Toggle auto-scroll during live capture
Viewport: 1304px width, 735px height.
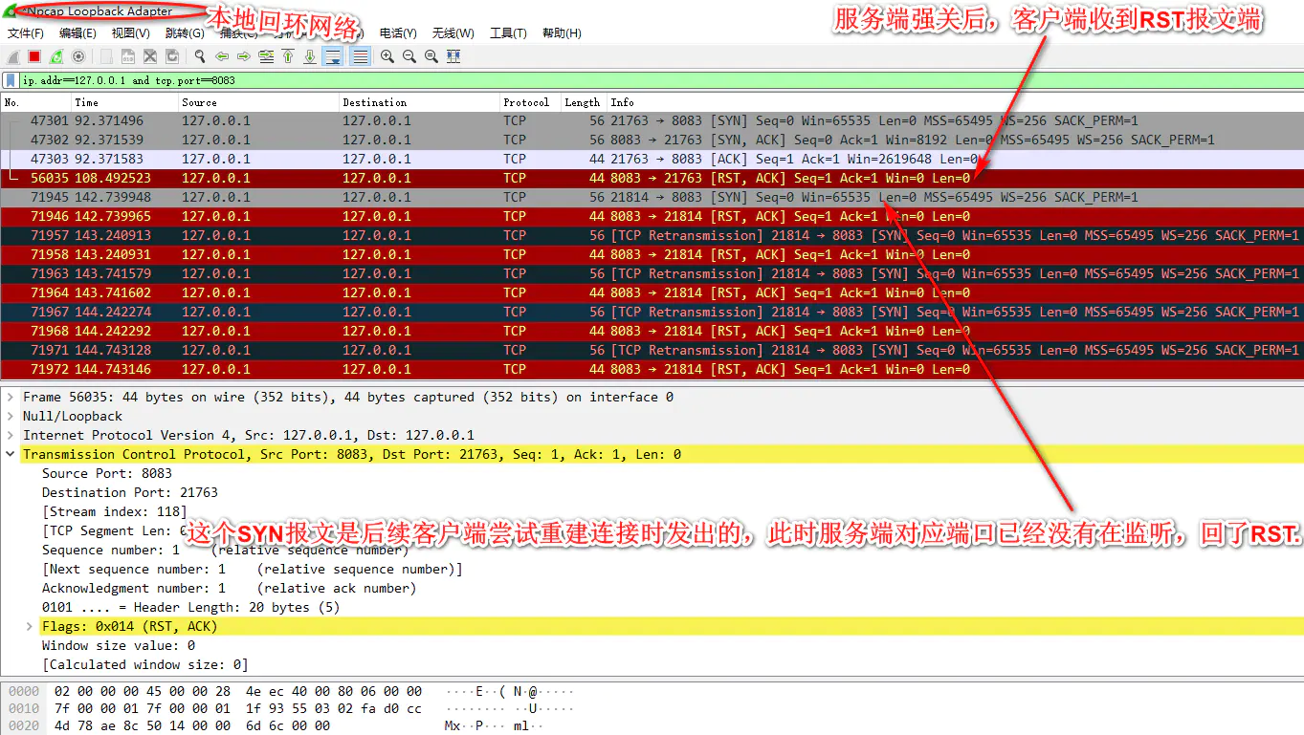[x=333, y=56]
